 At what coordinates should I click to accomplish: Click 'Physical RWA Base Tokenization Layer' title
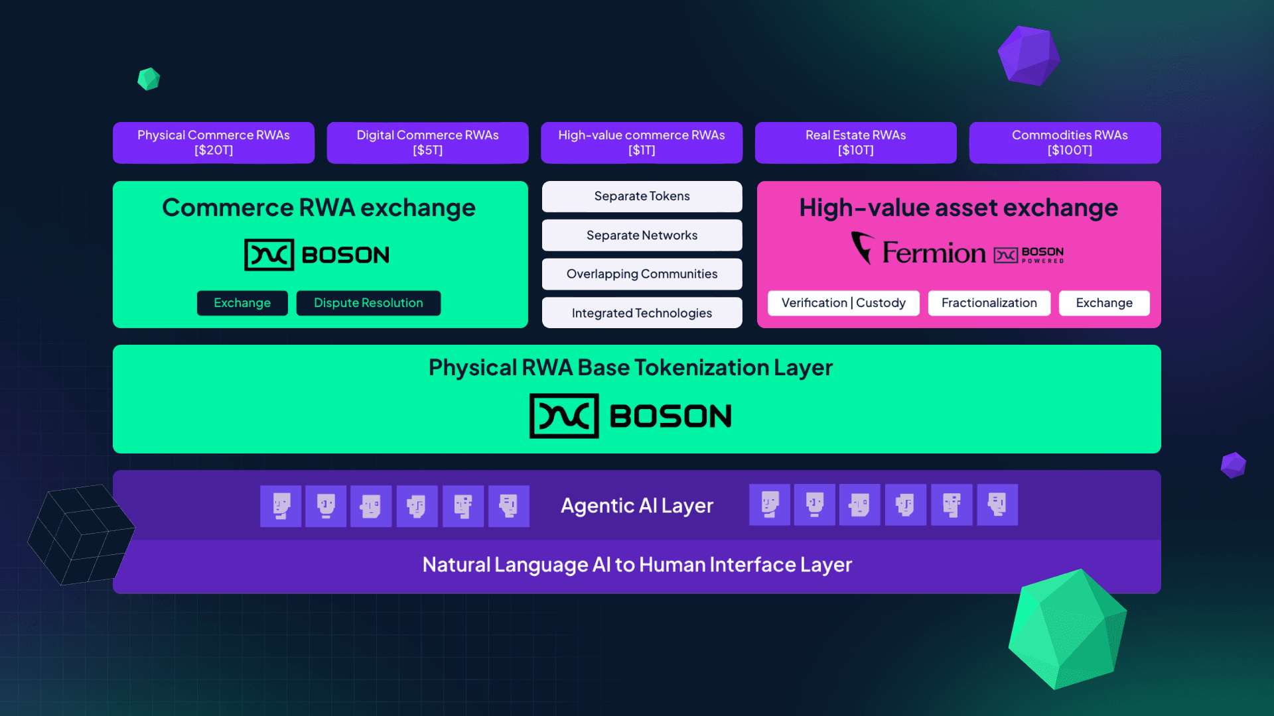coord(630,368)
